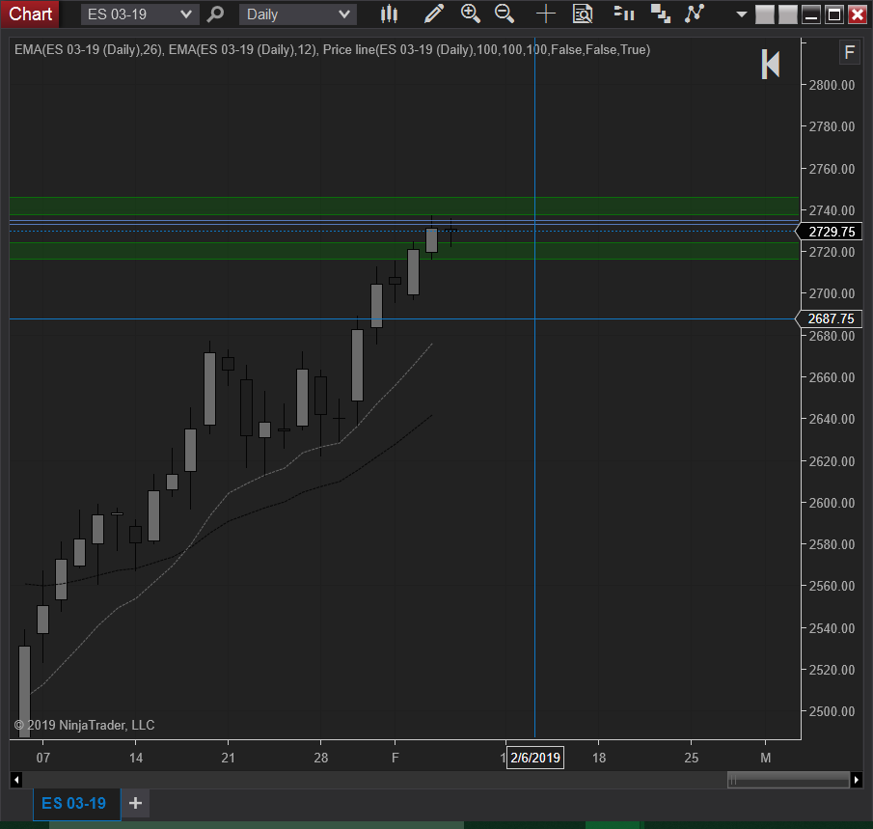
Task: Select the drawing tools pencil icon
Action: pyautogui.click(x=434, y=14)
